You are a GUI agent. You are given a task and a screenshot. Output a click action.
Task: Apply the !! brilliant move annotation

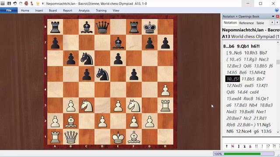pyautogui.click(x=256, y=146)
